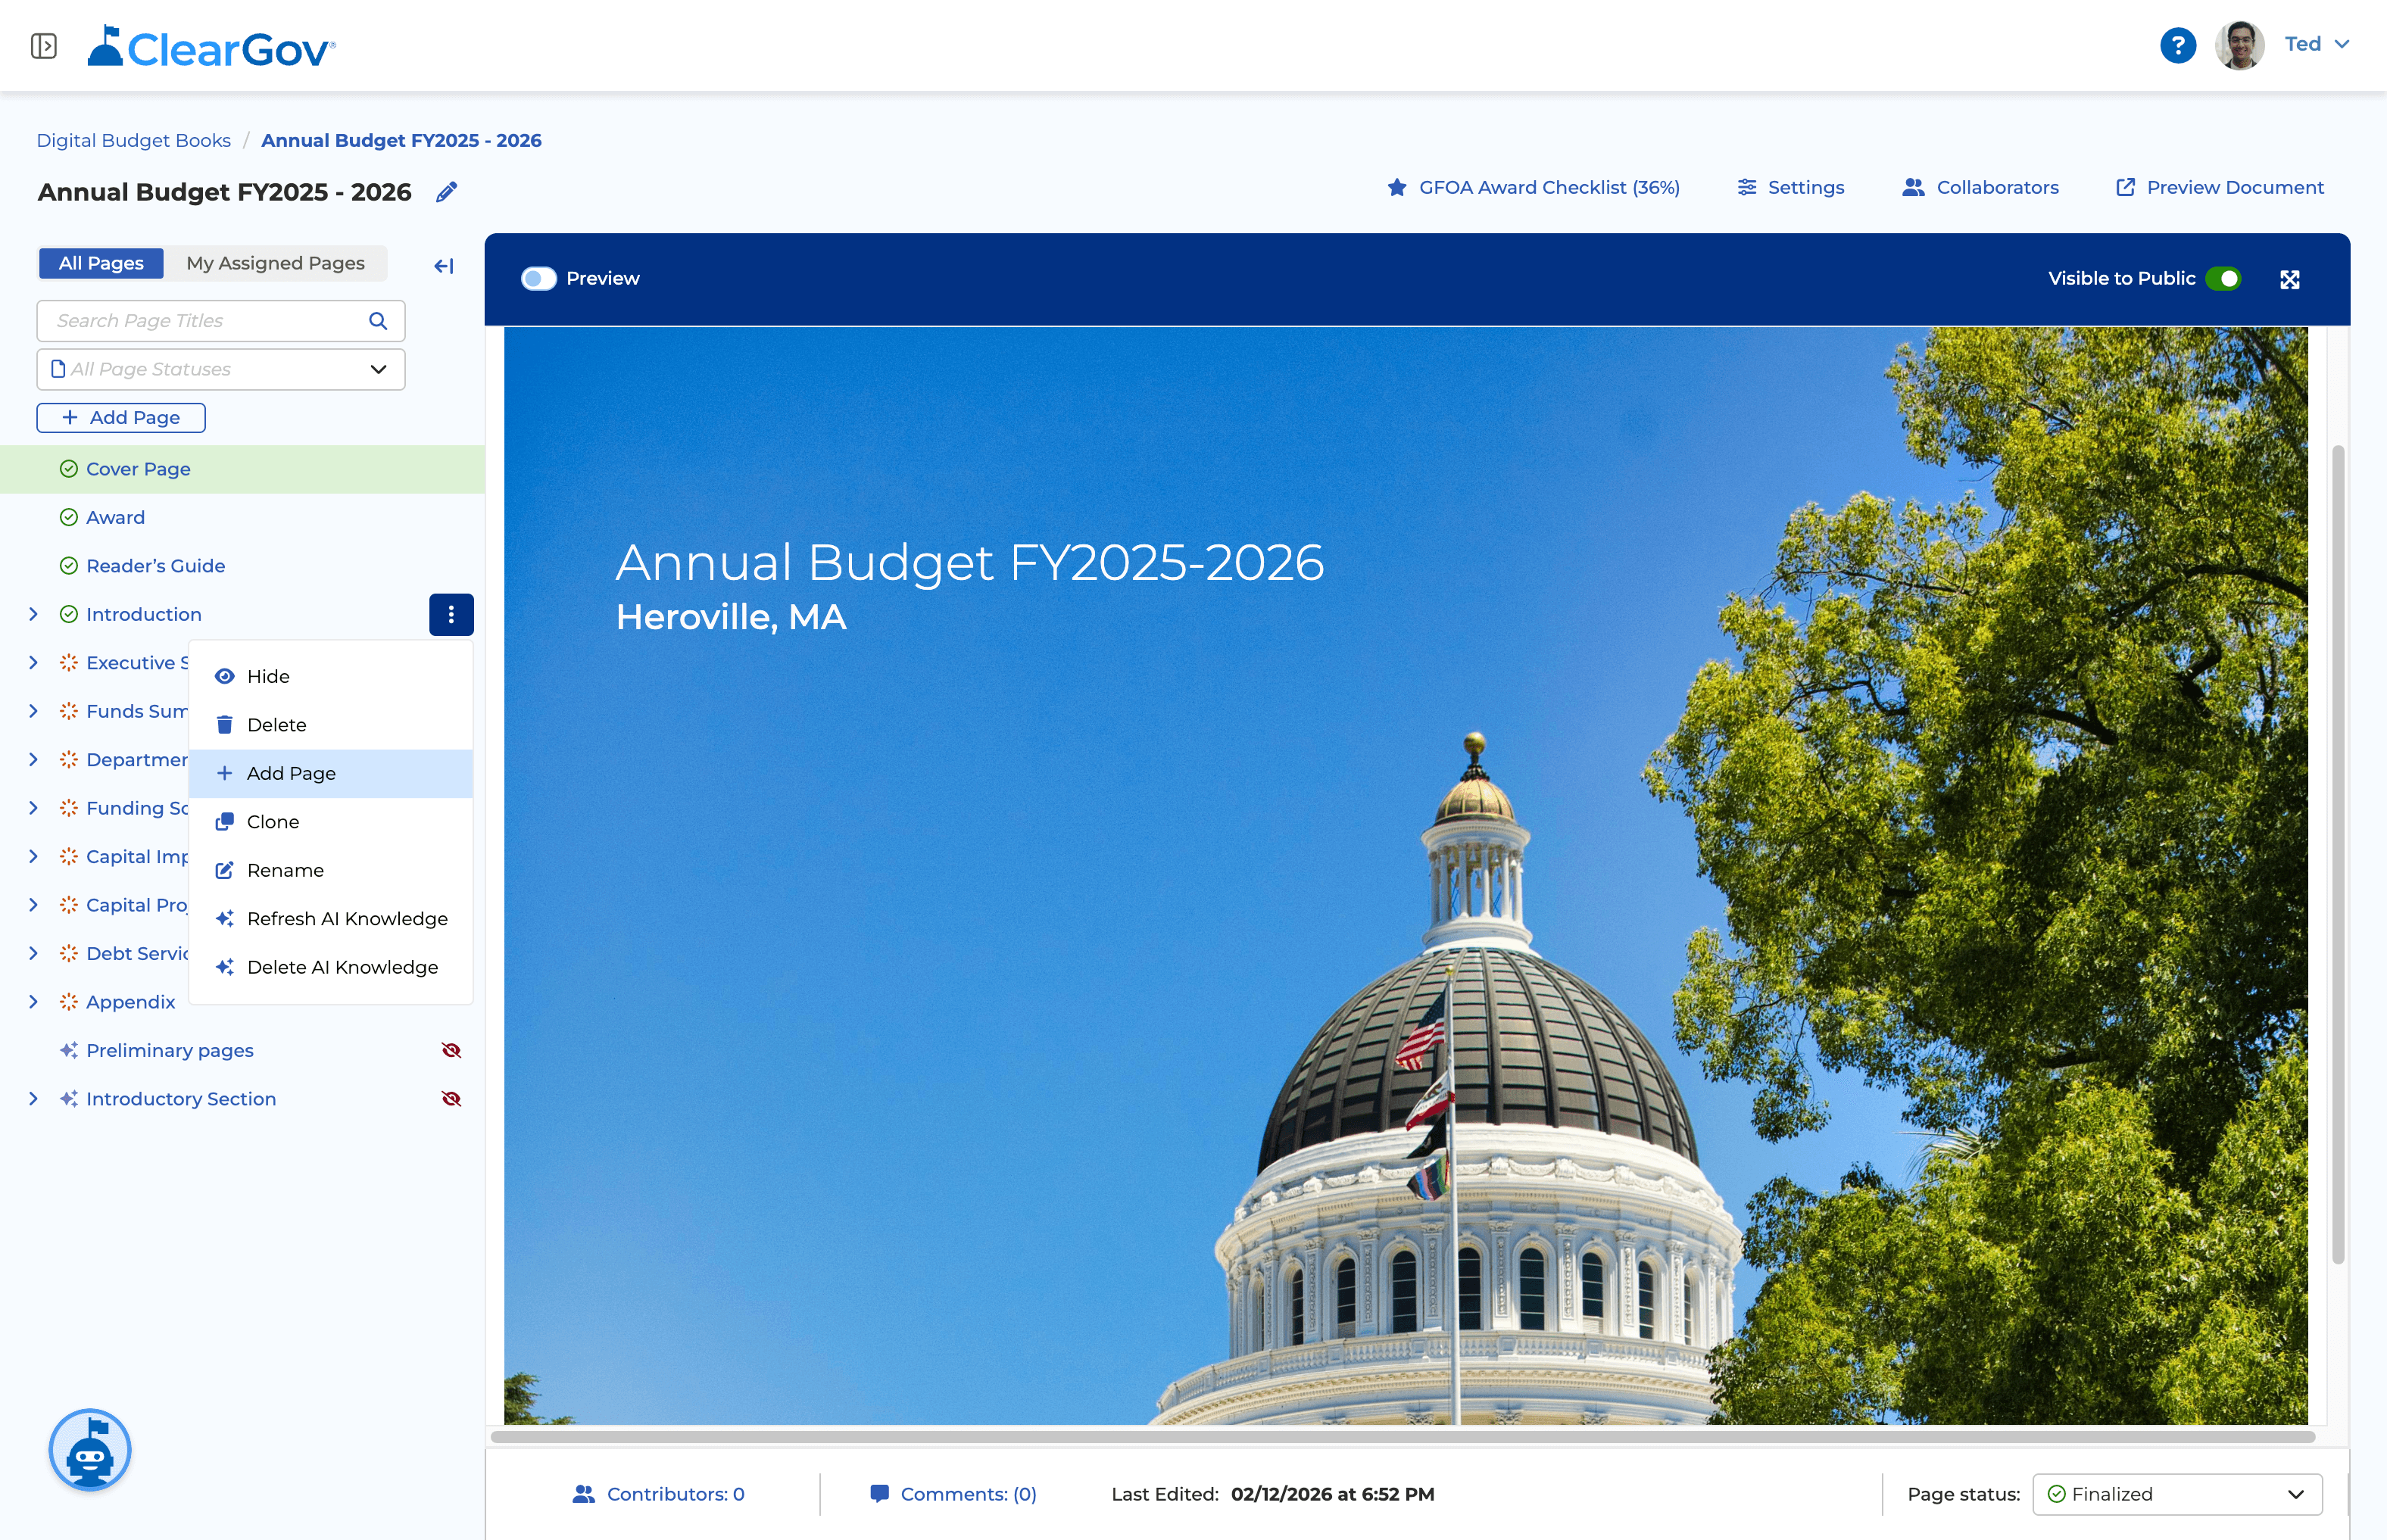Click the Add Page button in the sidebar
The image size is (2387, 1540).
120,417
